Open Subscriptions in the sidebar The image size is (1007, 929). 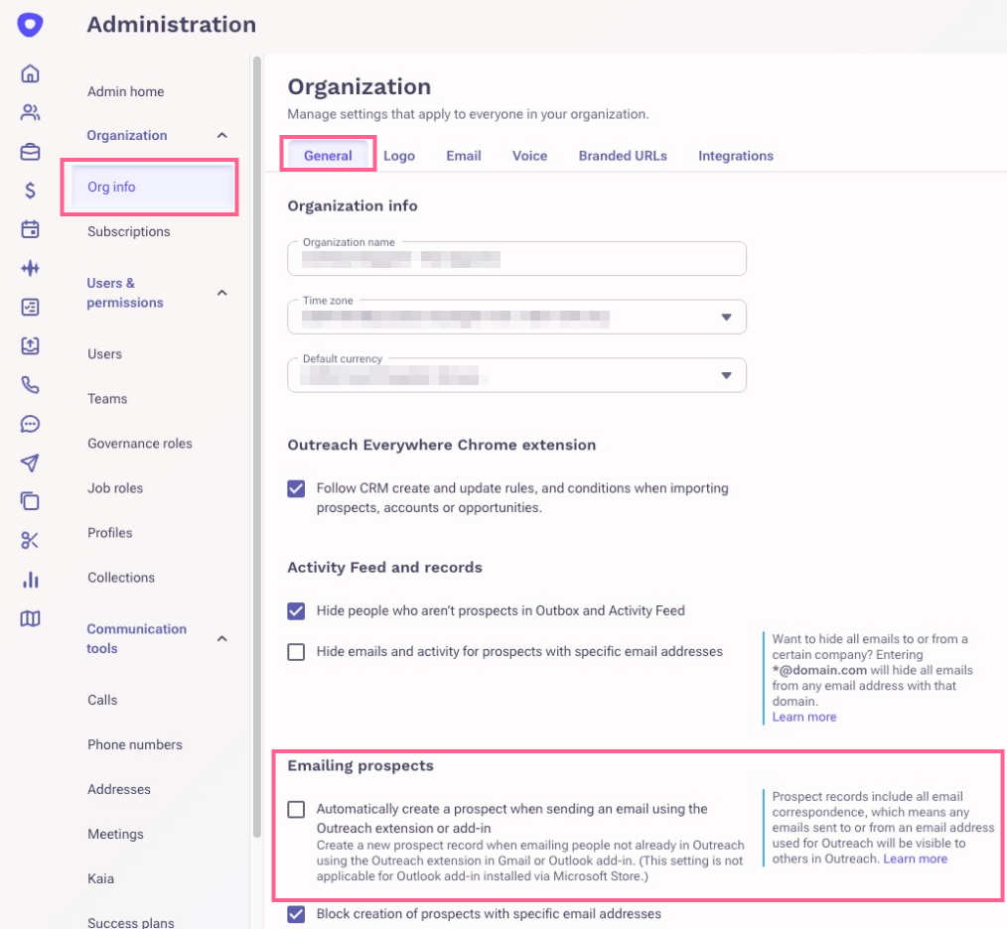[x=128, y=232]
